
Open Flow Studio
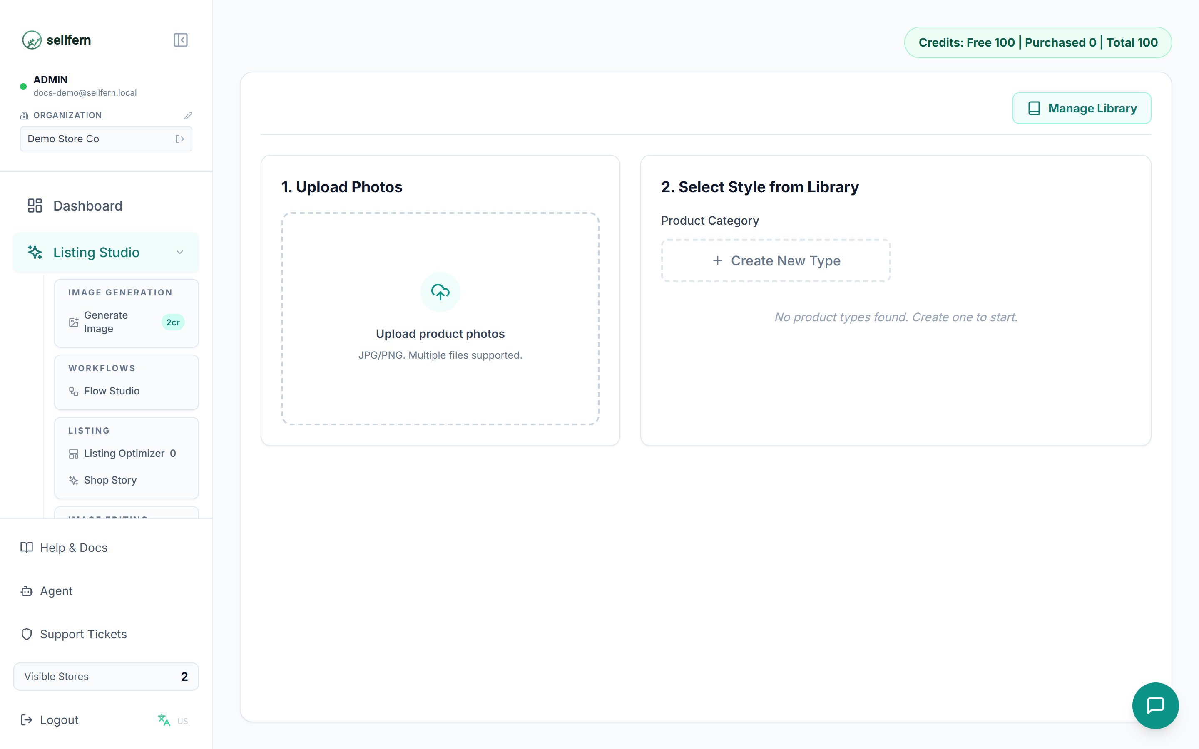point(126,391)
